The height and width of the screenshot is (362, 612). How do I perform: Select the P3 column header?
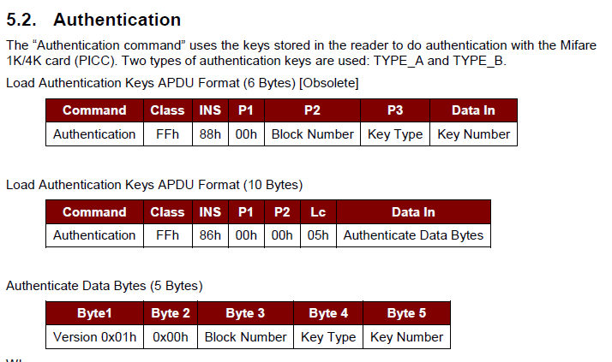[x=395, y=110]
